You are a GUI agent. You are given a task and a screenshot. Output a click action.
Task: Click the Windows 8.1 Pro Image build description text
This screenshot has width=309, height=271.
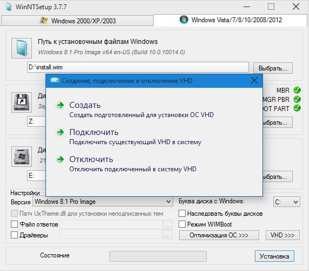111,52
